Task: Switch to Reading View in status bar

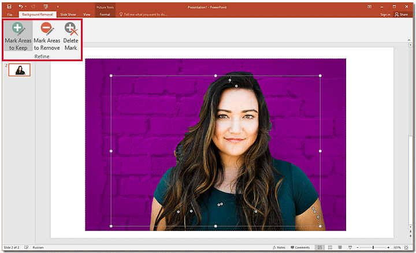Action: [339, 247]
